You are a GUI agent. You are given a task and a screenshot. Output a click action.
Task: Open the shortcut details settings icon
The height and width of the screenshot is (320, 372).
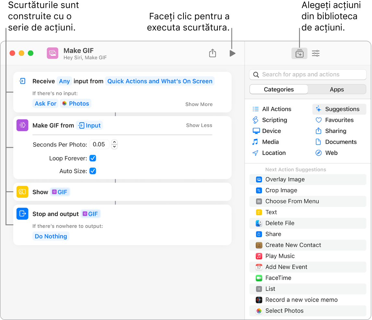(x=316, y=53)
